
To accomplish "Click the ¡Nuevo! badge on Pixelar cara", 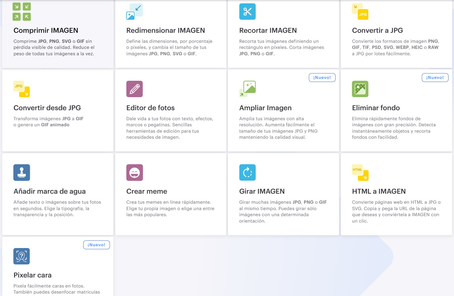I will point(96,245).
